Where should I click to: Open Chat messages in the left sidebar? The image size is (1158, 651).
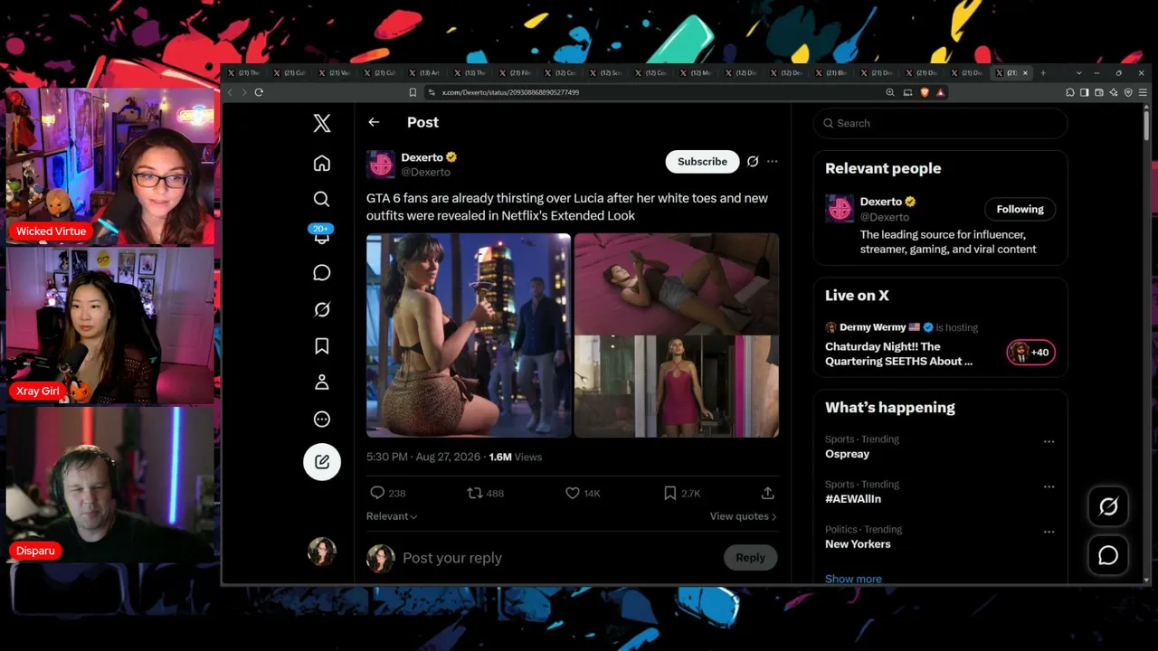click(322, 272)
